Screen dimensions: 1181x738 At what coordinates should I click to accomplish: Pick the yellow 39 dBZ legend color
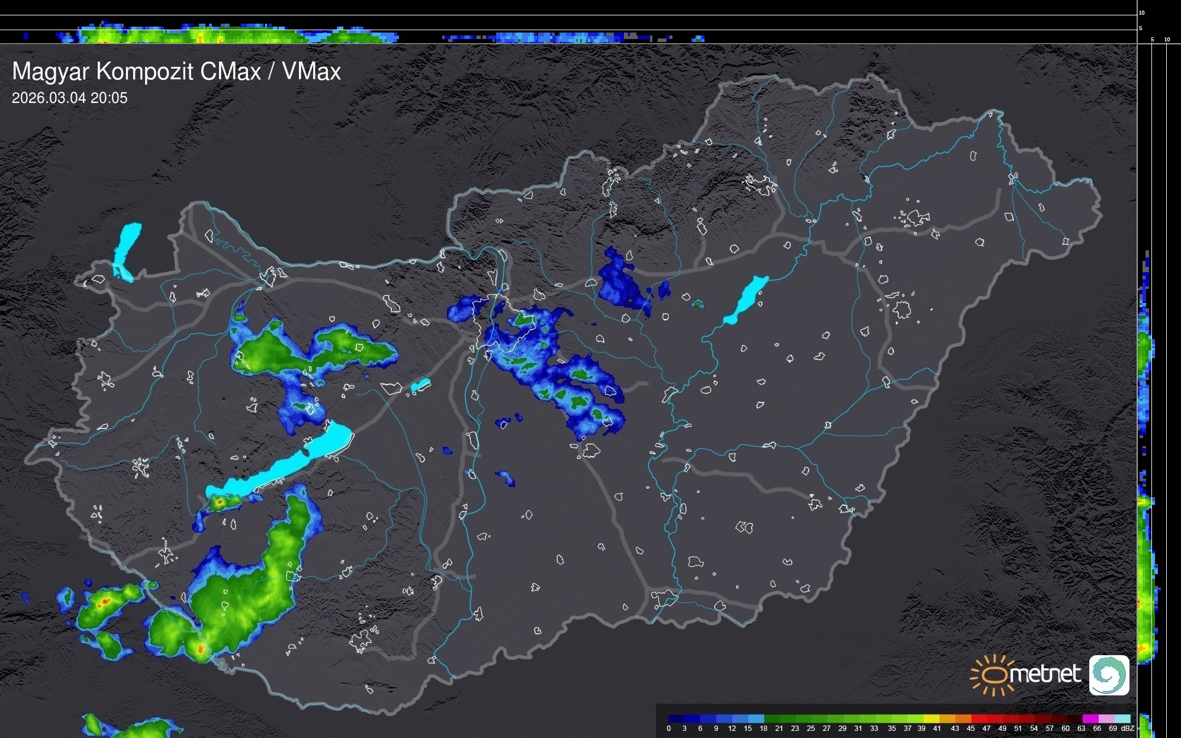931,718
